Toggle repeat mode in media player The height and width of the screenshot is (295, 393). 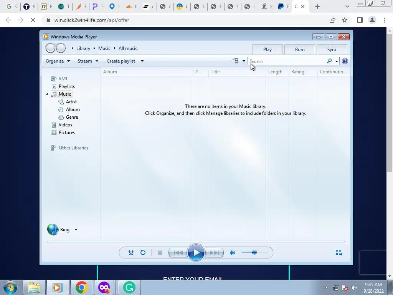(x=143, y=253)
